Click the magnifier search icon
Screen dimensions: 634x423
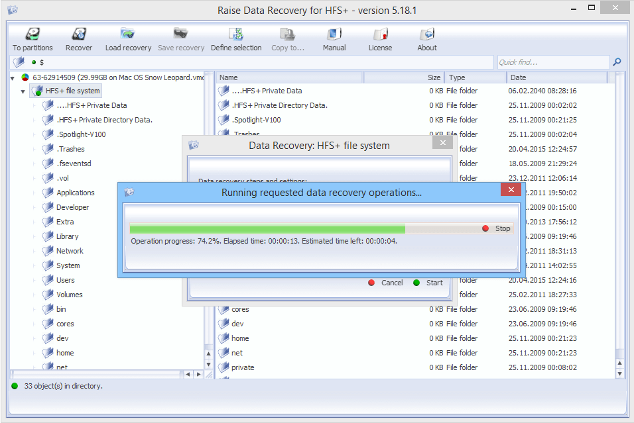pyautogui.click(x=617, y=62)
